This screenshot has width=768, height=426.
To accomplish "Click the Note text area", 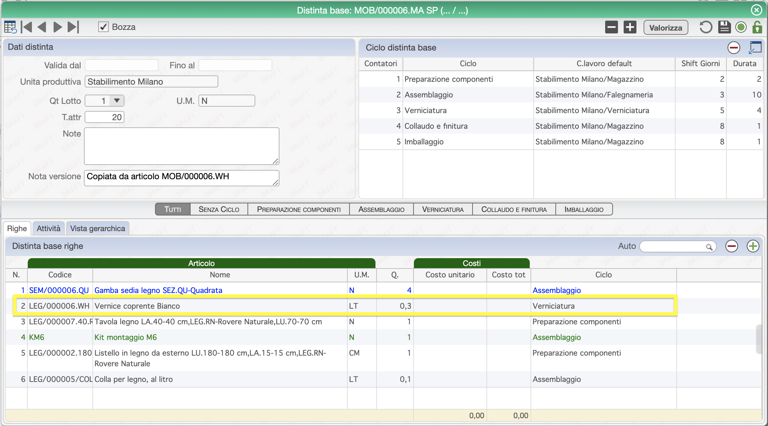I will 182,146.
